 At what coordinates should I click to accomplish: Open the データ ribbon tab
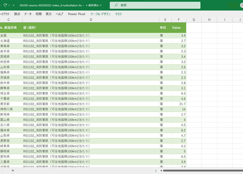pos(28,14)
